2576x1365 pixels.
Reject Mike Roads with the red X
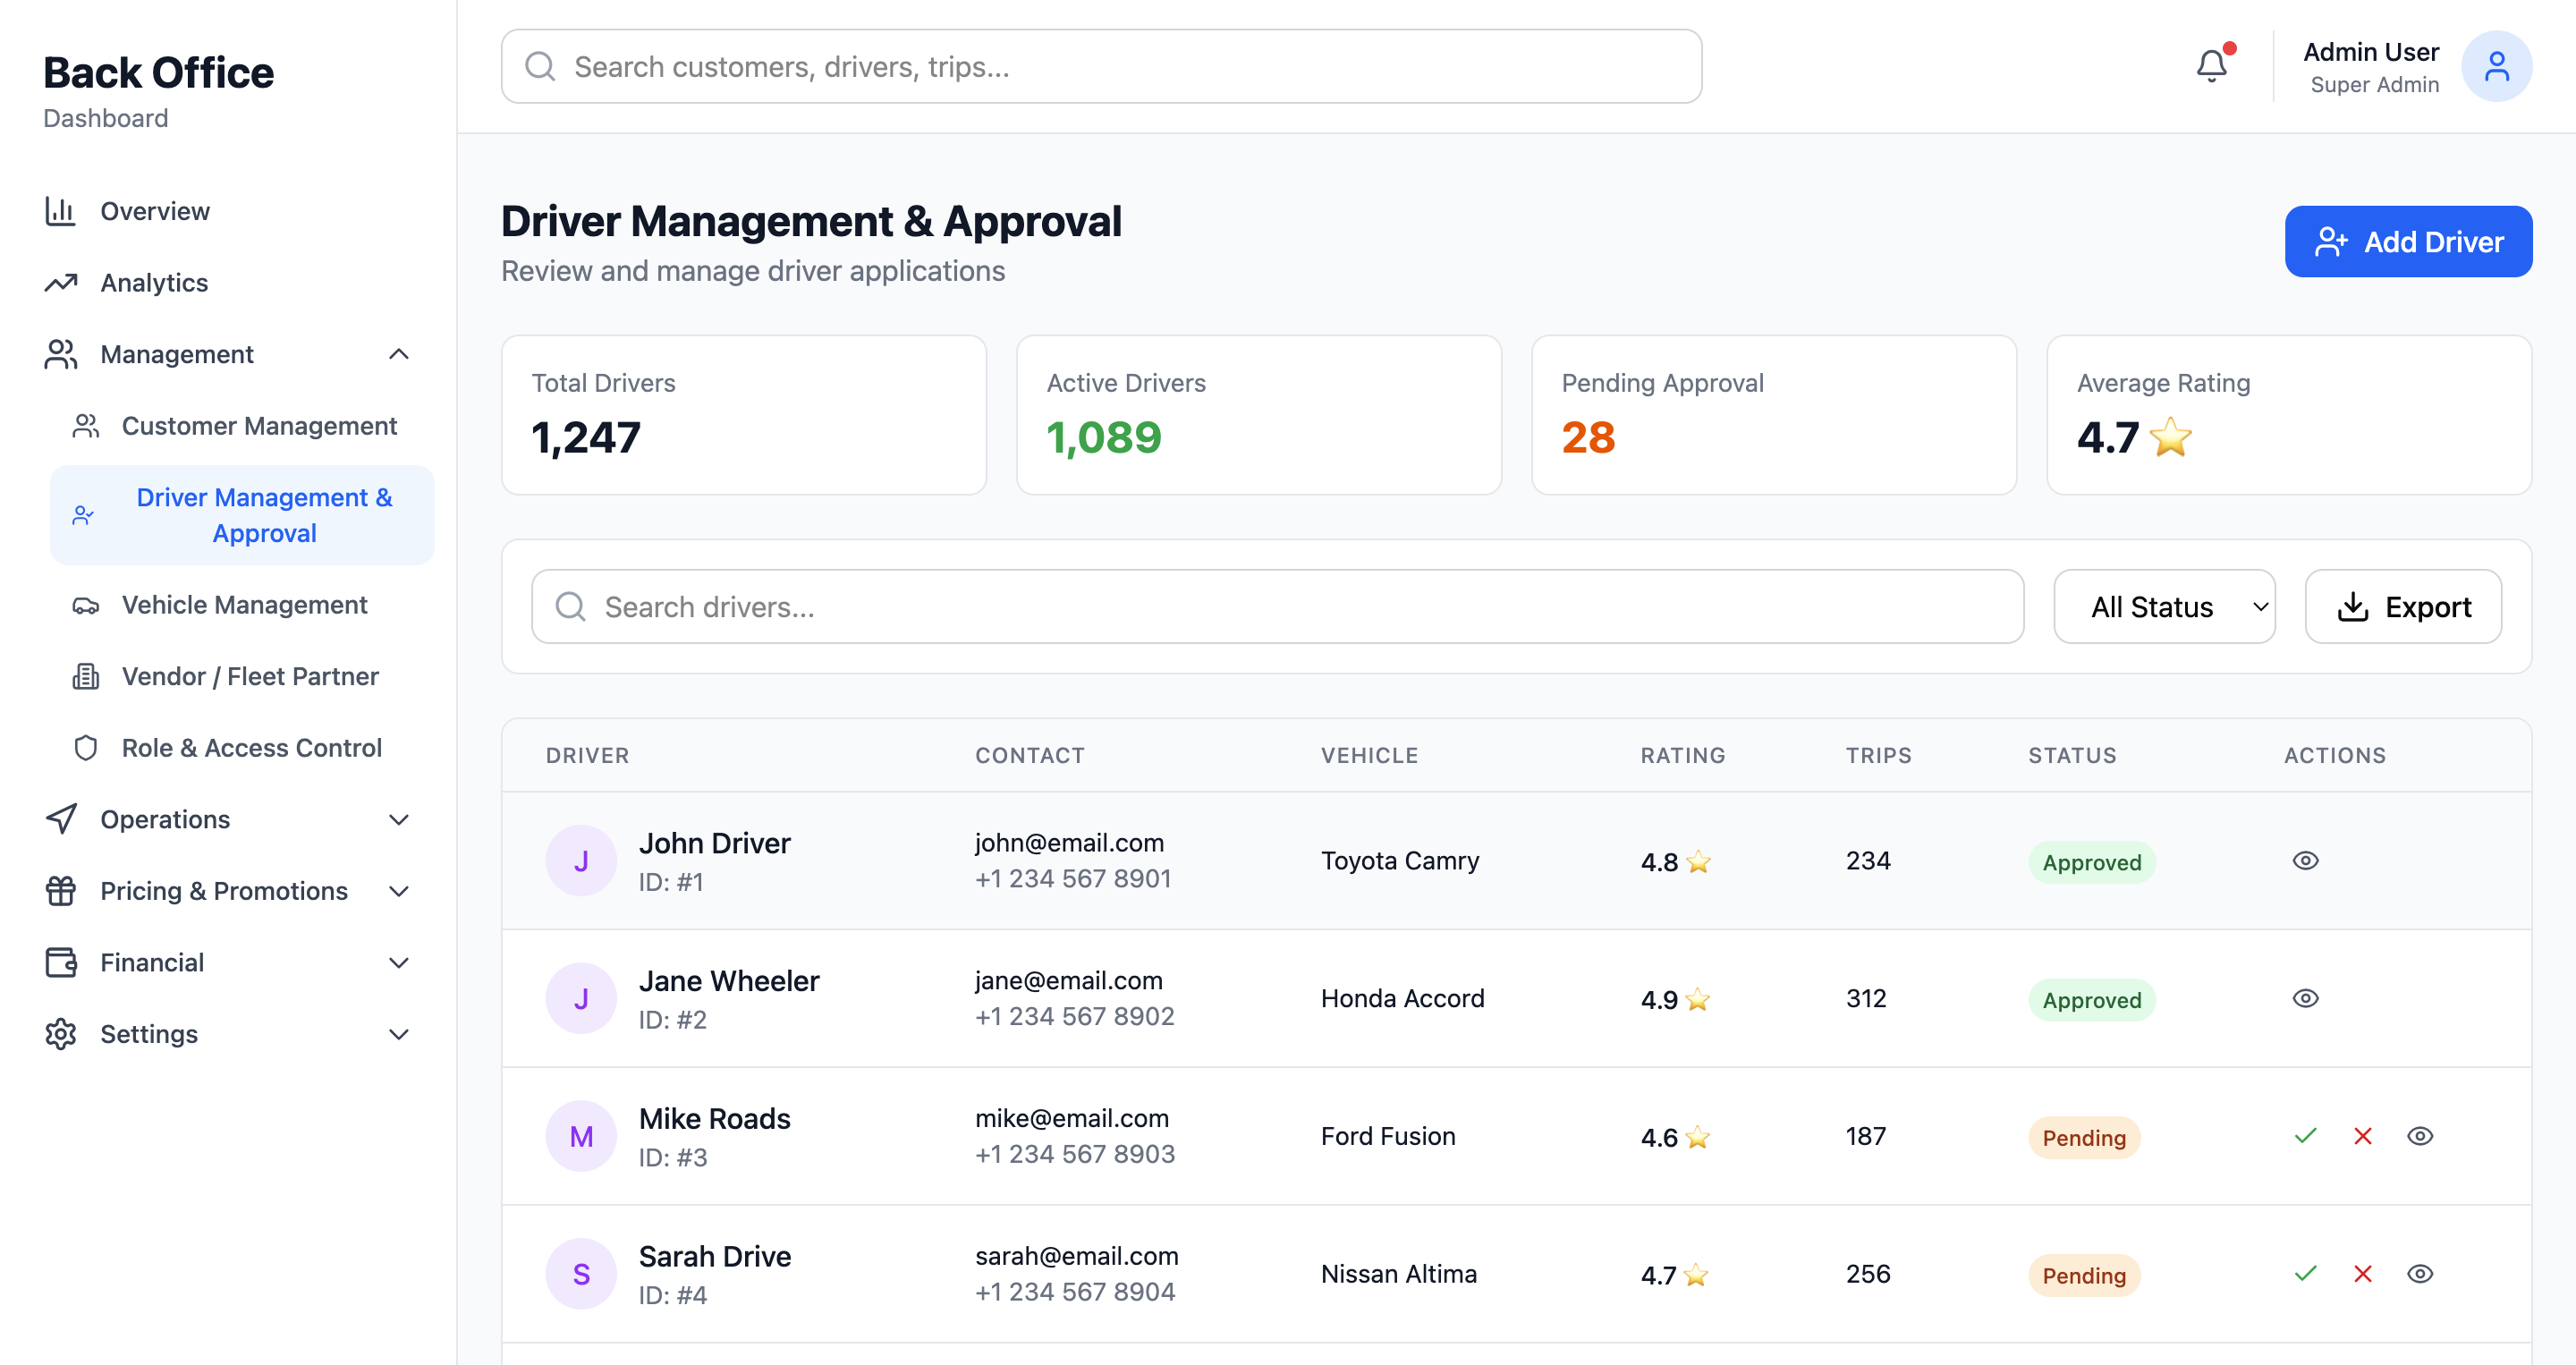point(2363,1136)
